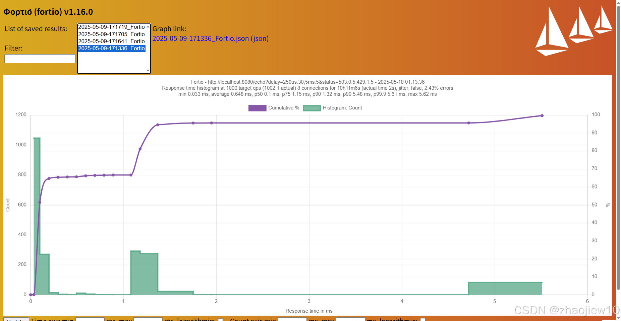This screenshot has height=321, width=621.
Task: Select saved result 2025-05-09-171719_Fortio
Action: pyautogui.click(x=111, y=27)
